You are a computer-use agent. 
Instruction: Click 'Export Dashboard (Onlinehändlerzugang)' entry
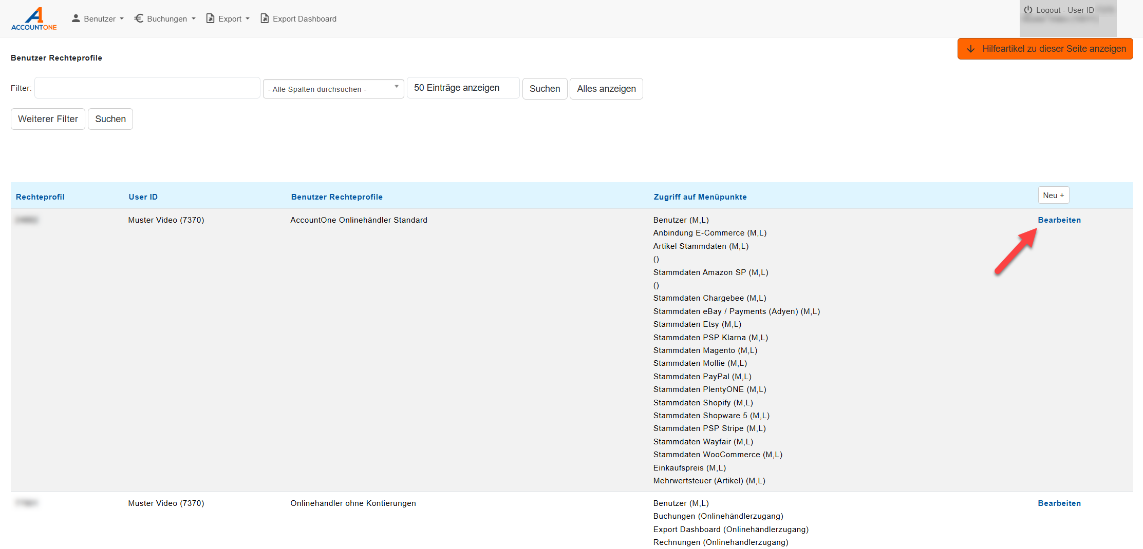(x=730, y=530)
